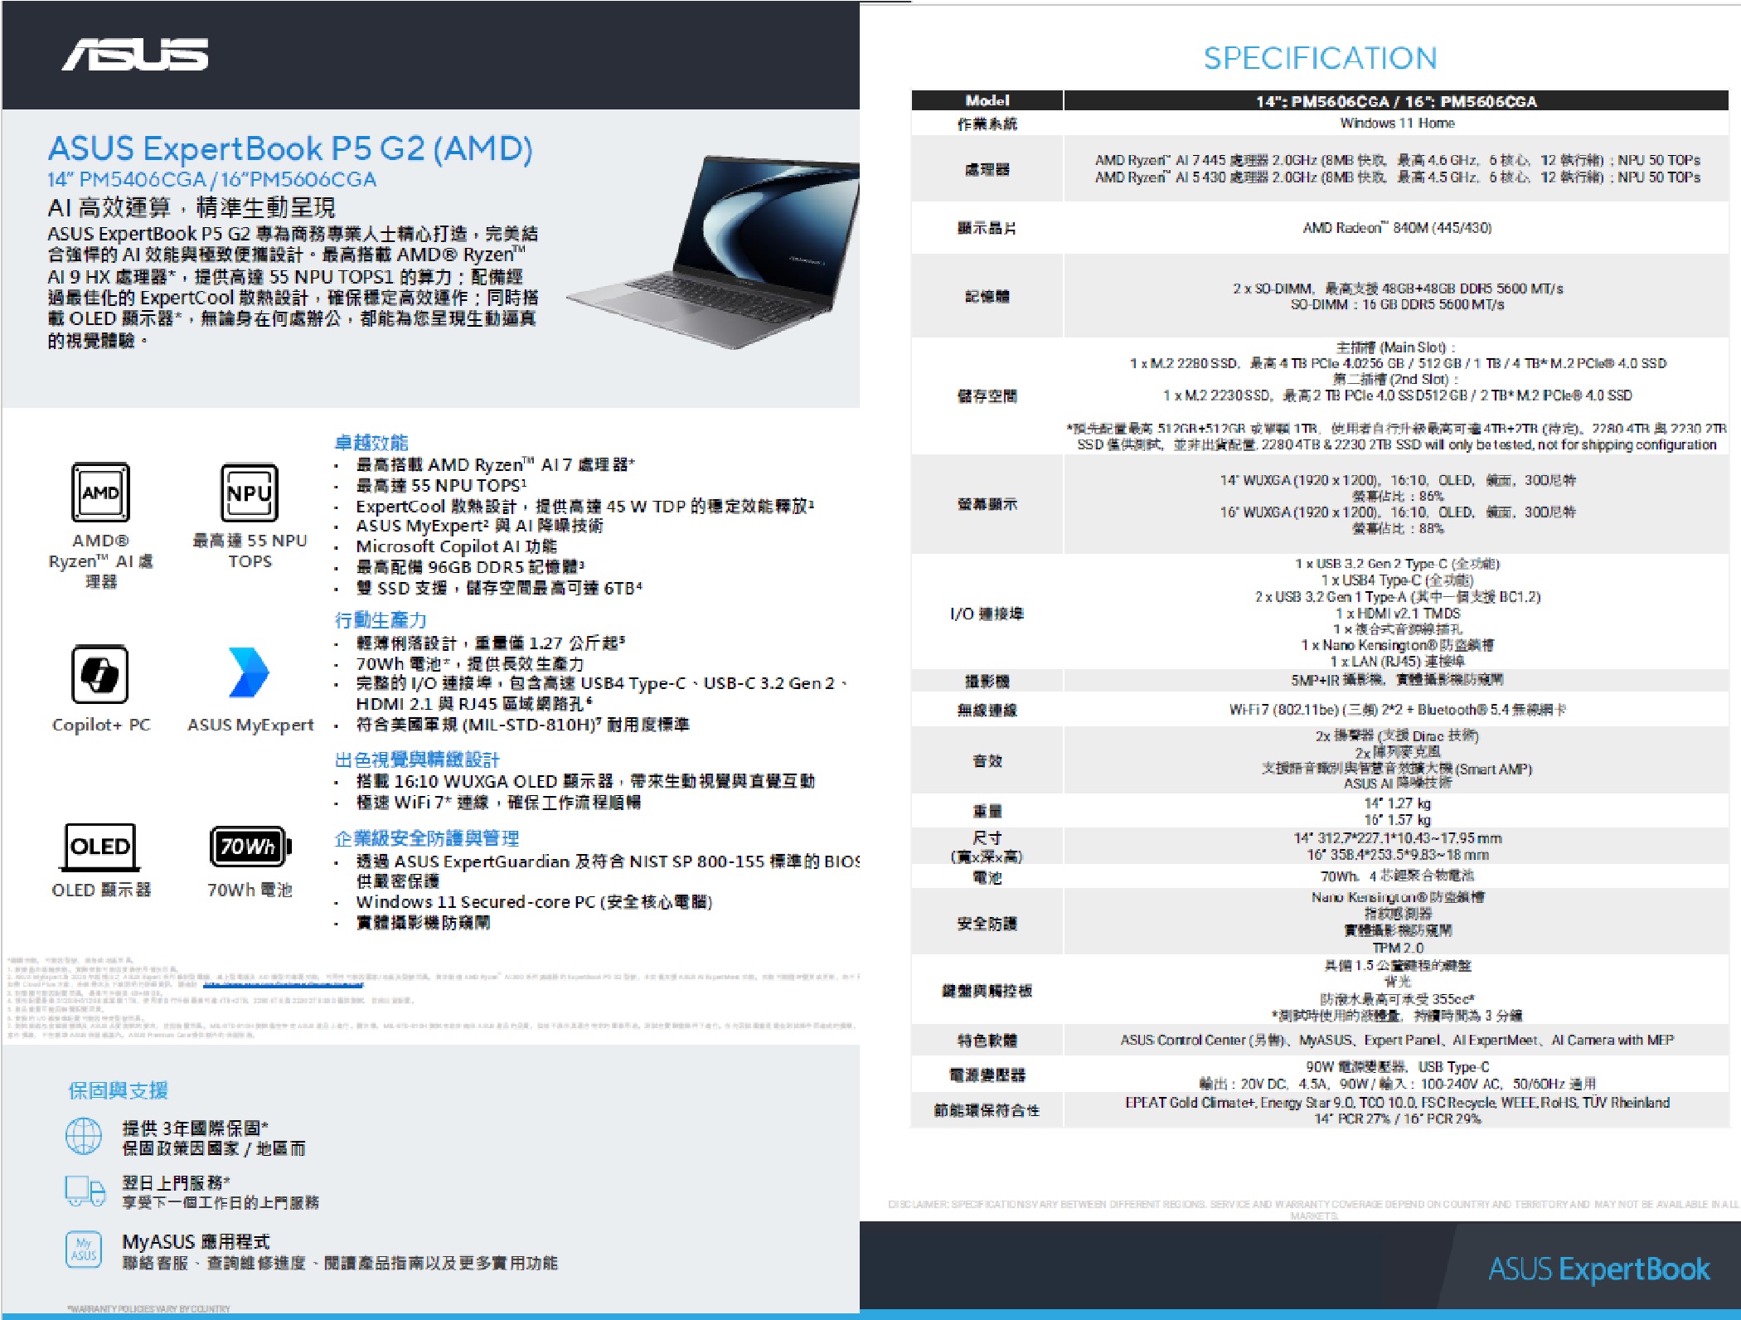Image resolution: width=1741 pixels, height=1320 pixels.
Task: Click the '提供 3年國際保固' warranty text
Action: (x=196, y=1128)
